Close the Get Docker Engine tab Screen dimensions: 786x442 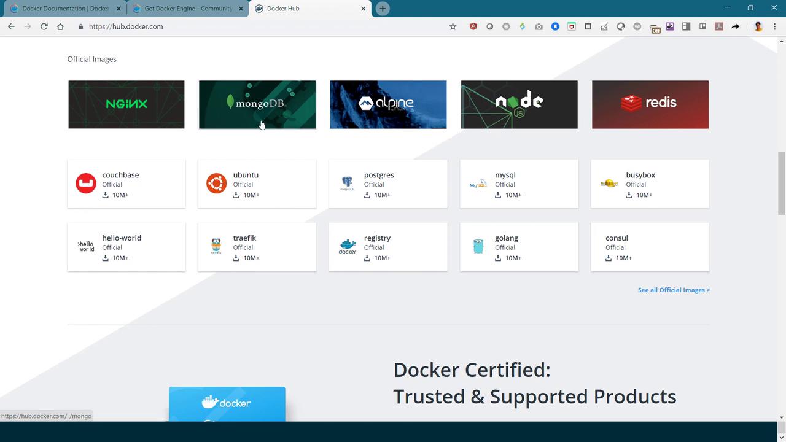[241, 9]
